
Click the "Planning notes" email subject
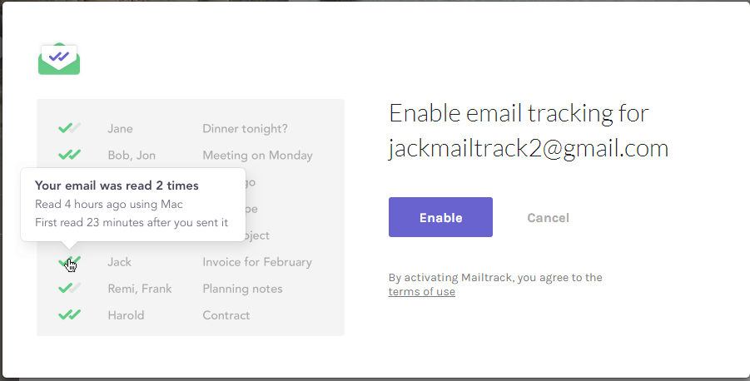242,289
